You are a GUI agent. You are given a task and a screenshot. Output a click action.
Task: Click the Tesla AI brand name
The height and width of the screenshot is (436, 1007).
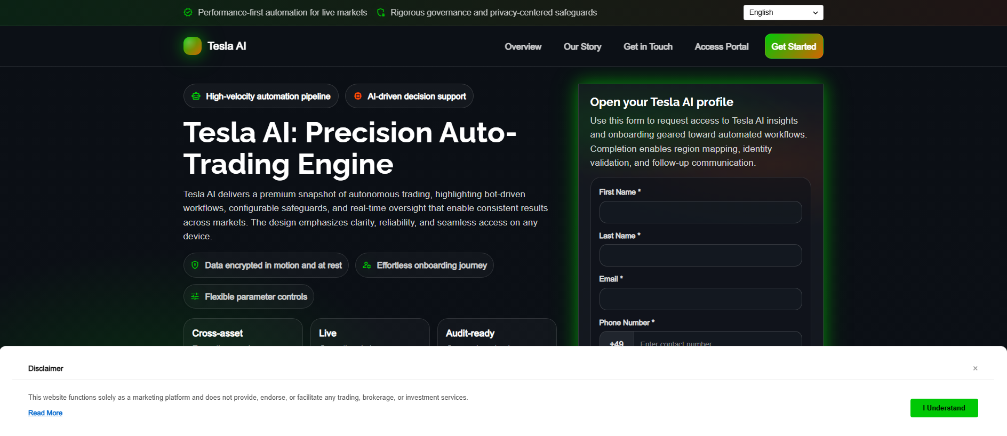[x=227, y=46]
